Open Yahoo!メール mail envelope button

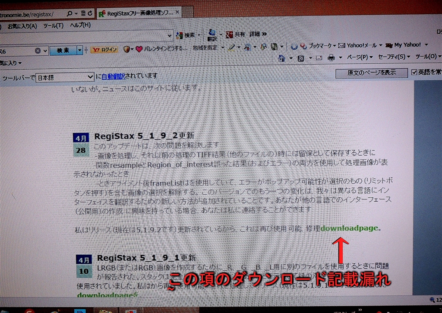[x=357, y=45]
